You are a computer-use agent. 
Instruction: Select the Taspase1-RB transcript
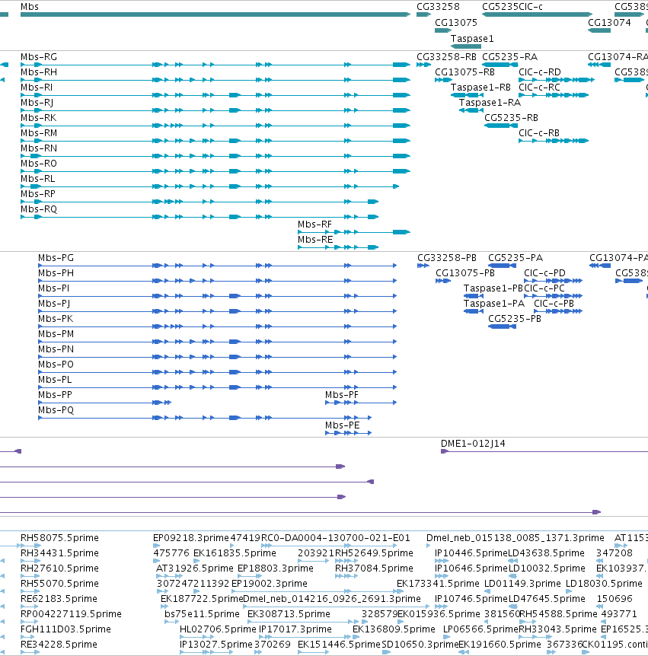coord(480,88)
